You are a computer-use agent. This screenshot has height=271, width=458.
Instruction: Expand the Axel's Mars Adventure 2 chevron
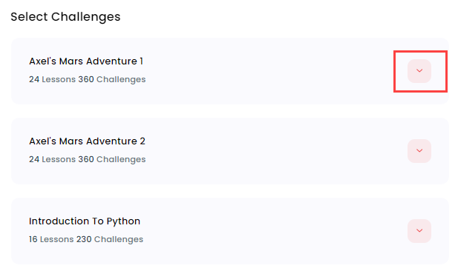tap(419, 150)
